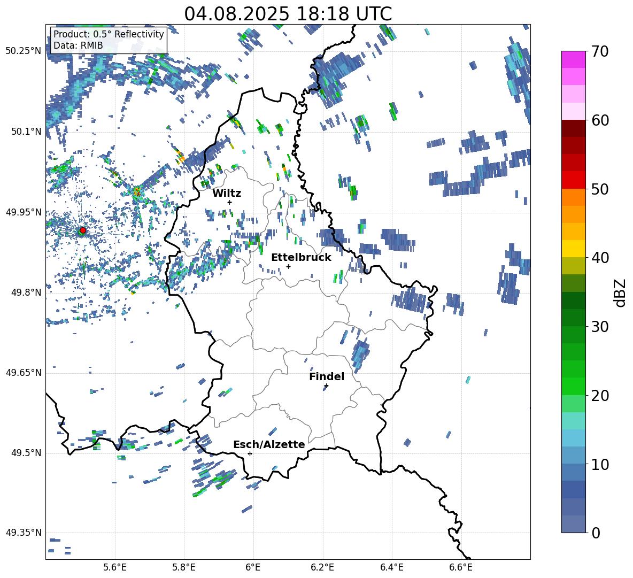The height and width of the screenshot is (578, 633).
Task: Click the colorbar tick label 60
Action: click(x=600, y=120)
